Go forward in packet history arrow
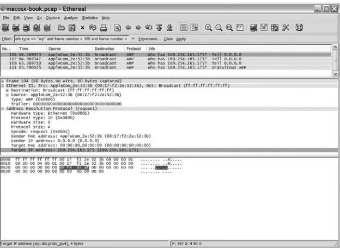This screenshot has height=249, width=340. (138, 28)
